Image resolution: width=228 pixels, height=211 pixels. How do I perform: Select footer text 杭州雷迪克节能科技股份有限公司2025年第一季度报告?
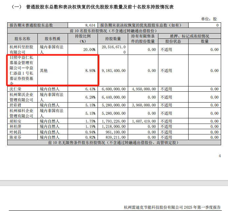172,207
